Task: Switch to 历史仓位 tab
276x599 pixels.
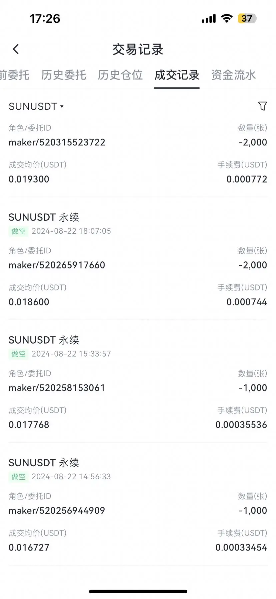Action: (x=120, y=75)
